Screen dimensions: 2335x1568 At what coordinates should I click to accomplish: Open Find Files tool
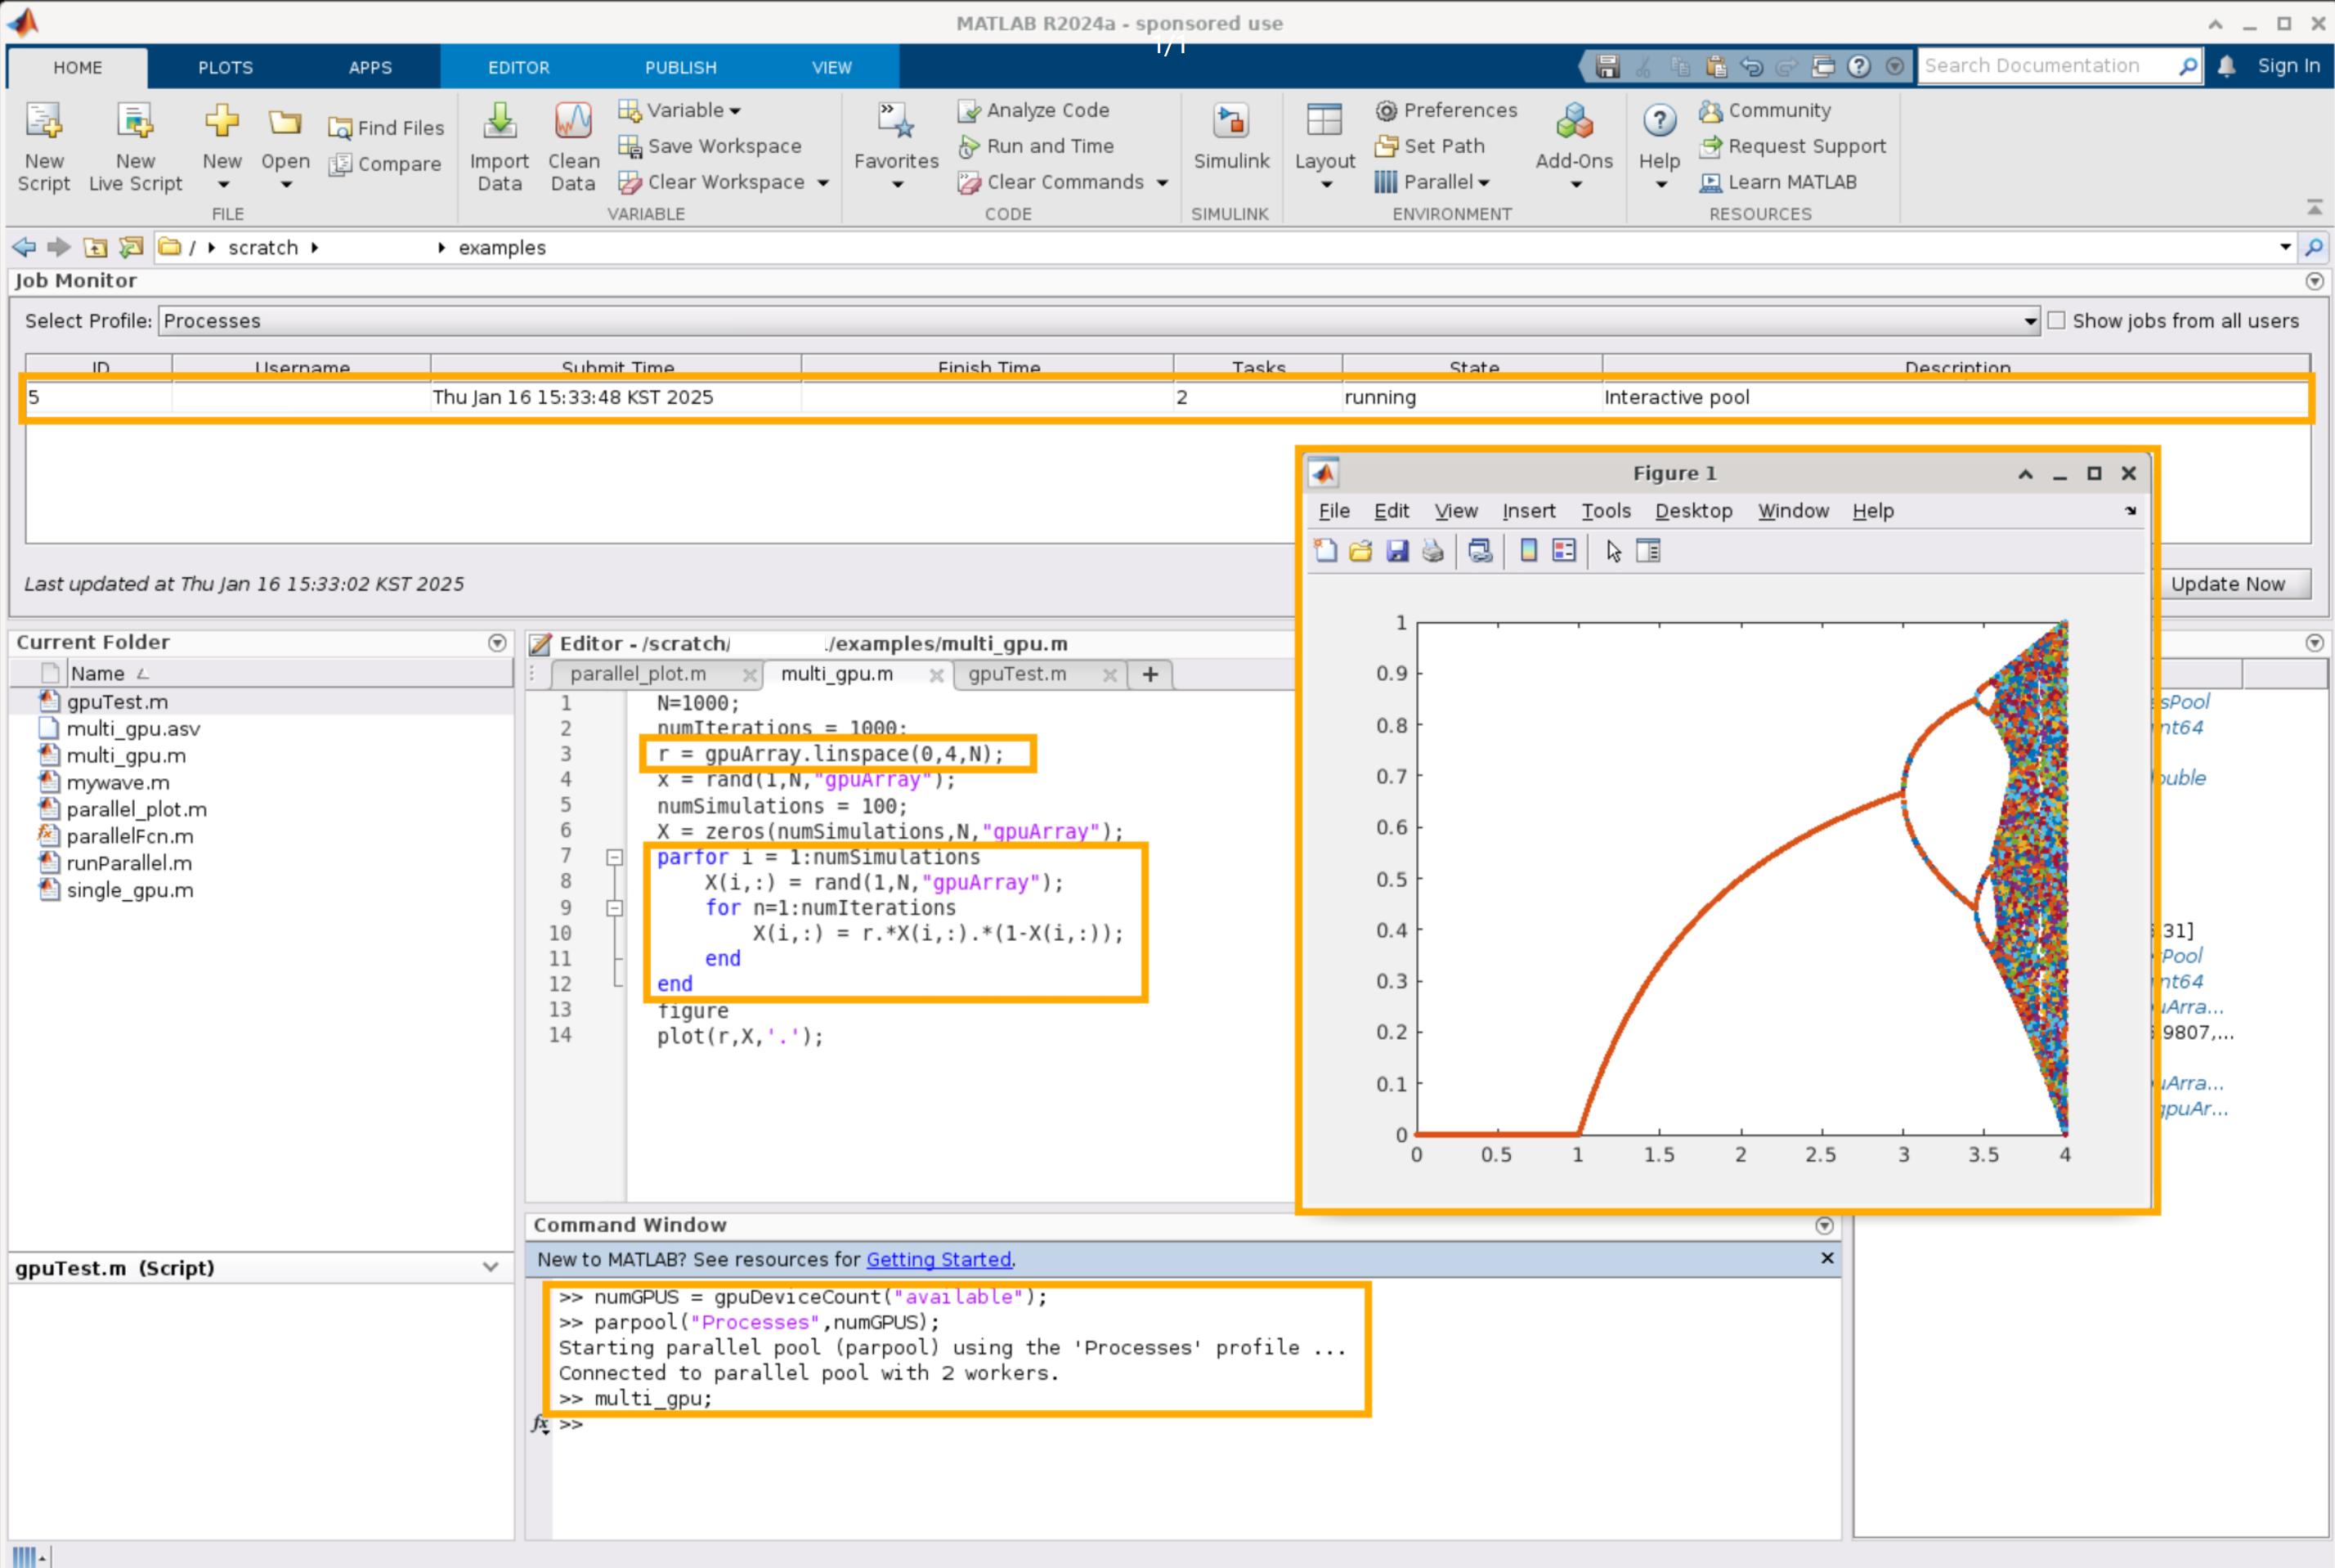[x=386, y=128]
